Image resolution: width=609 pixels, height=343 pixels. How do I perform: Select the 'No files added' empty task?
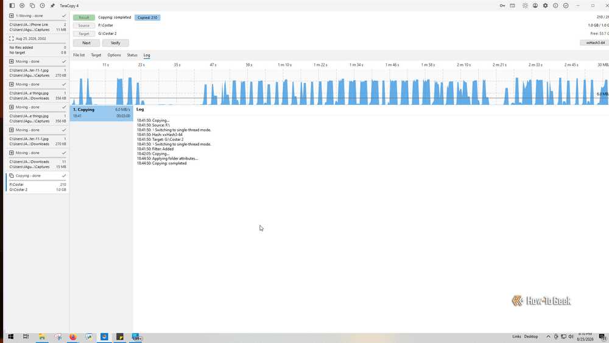tap(37, 50)
